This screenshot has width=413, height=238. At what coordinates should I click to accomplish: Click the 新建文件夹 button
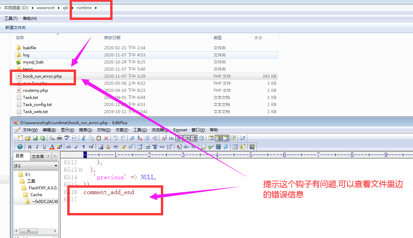pos(16,28)
